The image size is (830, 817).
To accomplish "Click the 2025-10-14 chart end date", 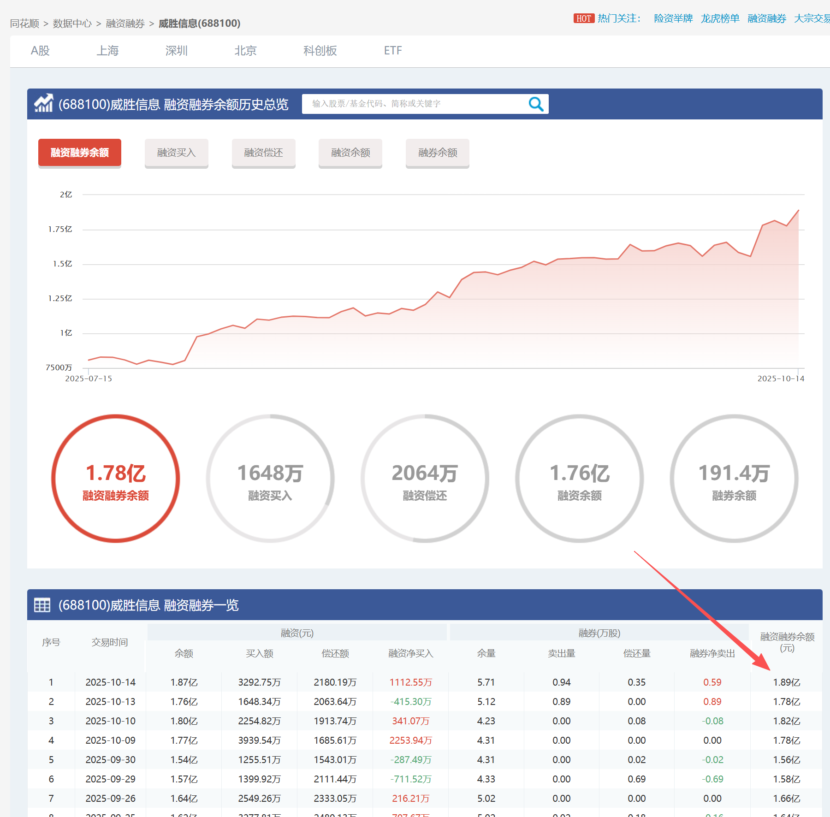I will pos(781,379).
